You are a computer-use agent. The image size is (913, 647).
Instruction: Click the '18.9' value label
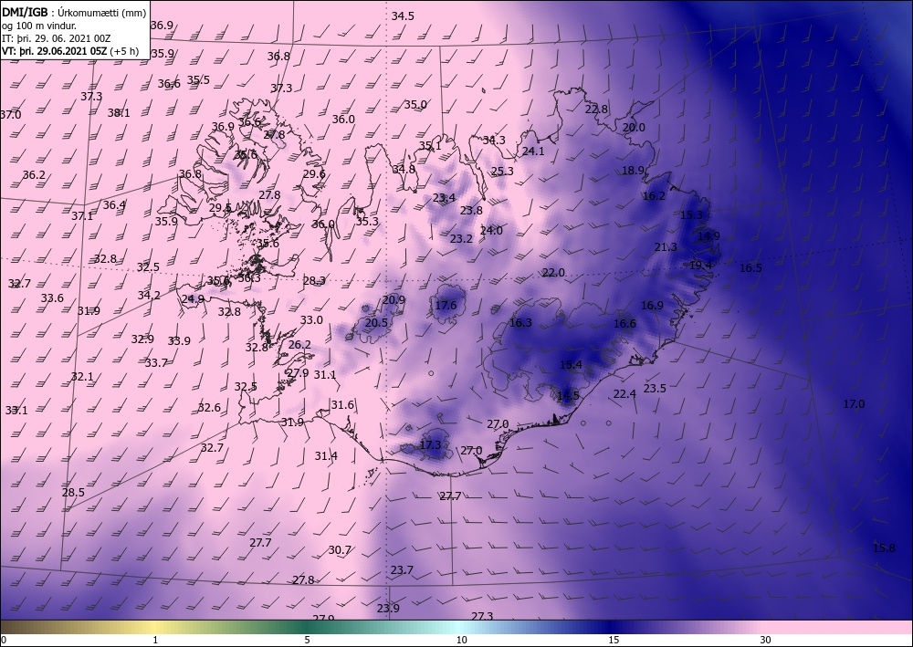(x=633, y=171)
